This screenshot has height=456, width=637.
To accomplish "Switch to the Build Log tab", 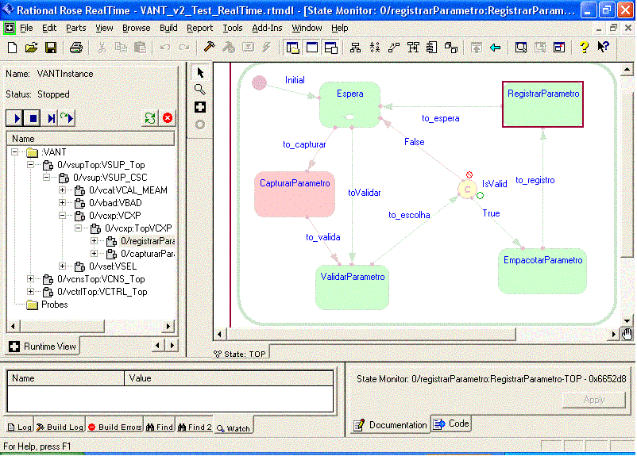I will point(60,427).
